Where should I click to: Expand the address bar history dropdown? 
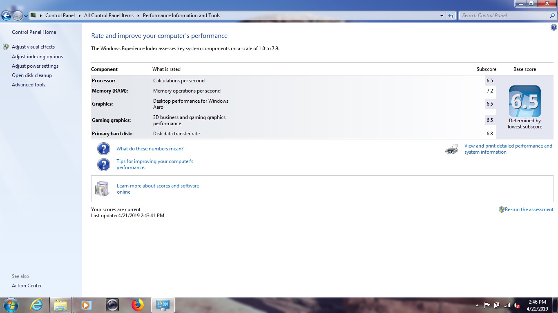442,15
